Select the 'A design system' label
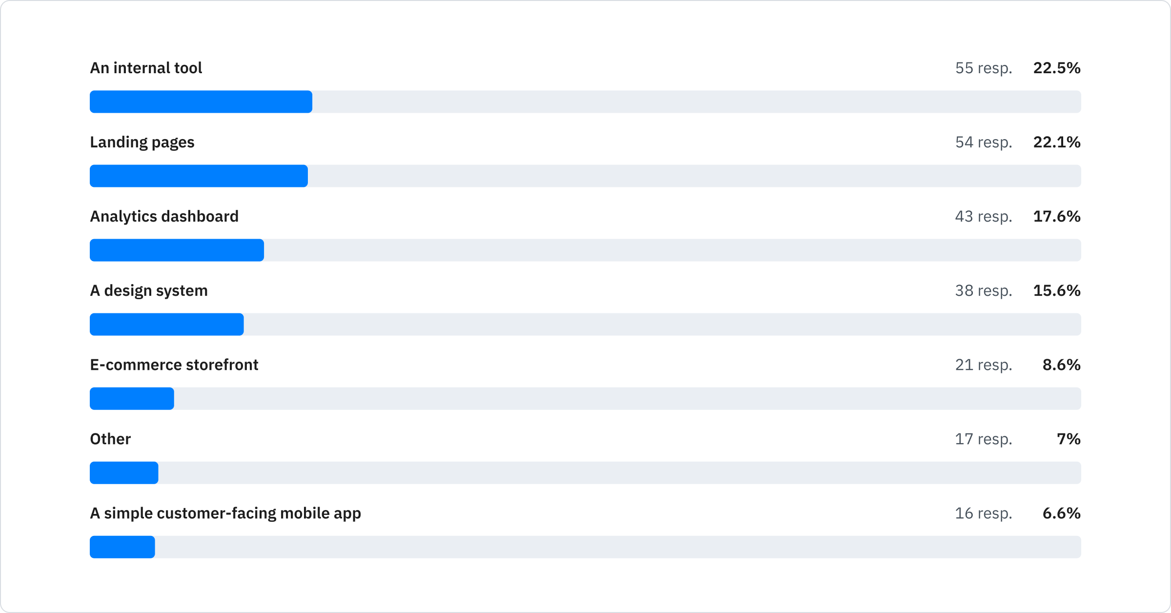 [x=149, y=290]
